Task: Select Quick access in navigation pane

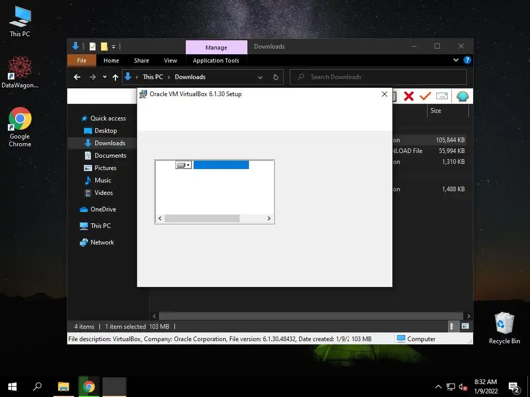Action: (104, 118)
